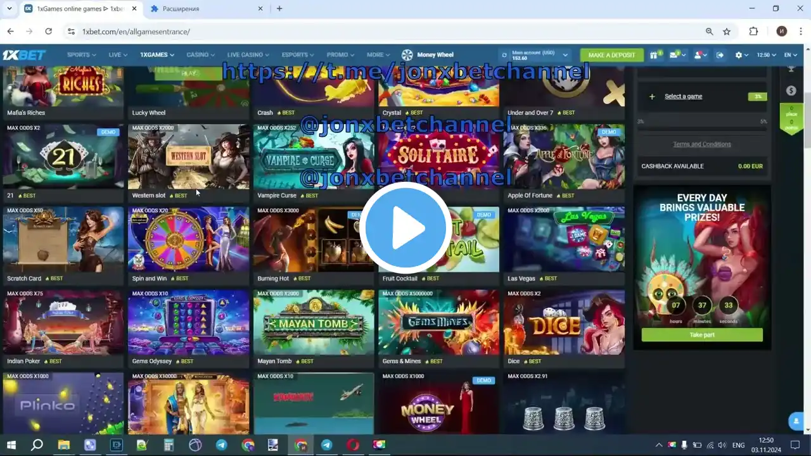Expand the 1XGAMES menu
The width and height of the screenshot is (811, 456).
157,55
